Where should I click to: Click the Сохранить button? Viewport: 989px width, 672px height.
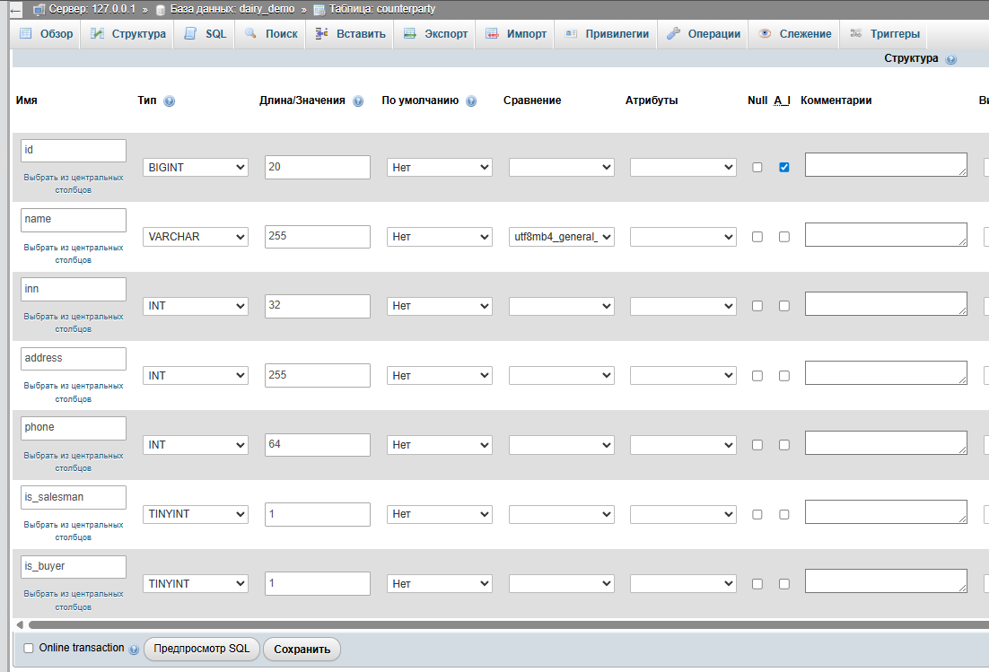[302, 649]
